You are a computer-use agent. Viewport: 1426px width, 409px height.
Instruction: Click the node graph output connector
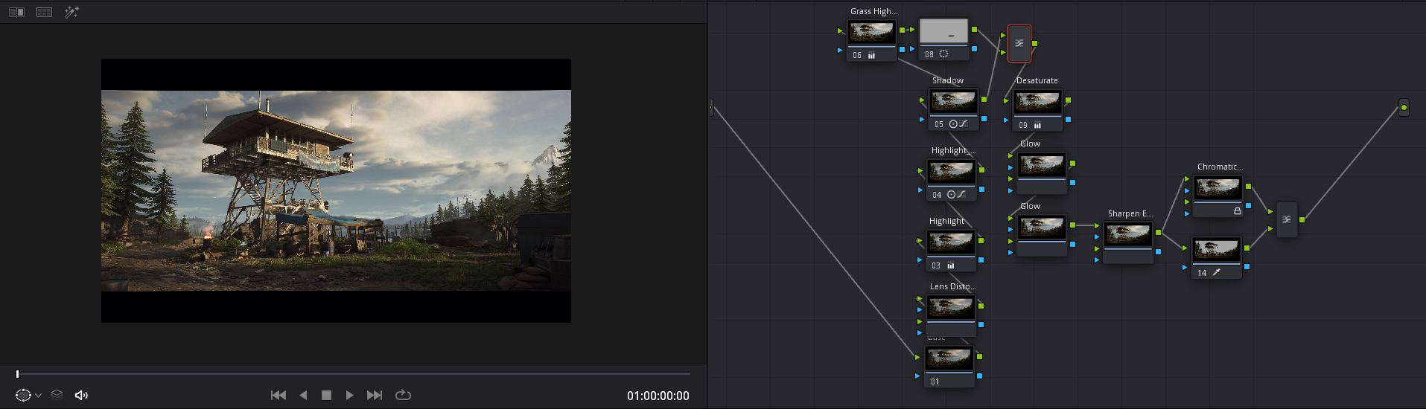tap(1404, 108)
